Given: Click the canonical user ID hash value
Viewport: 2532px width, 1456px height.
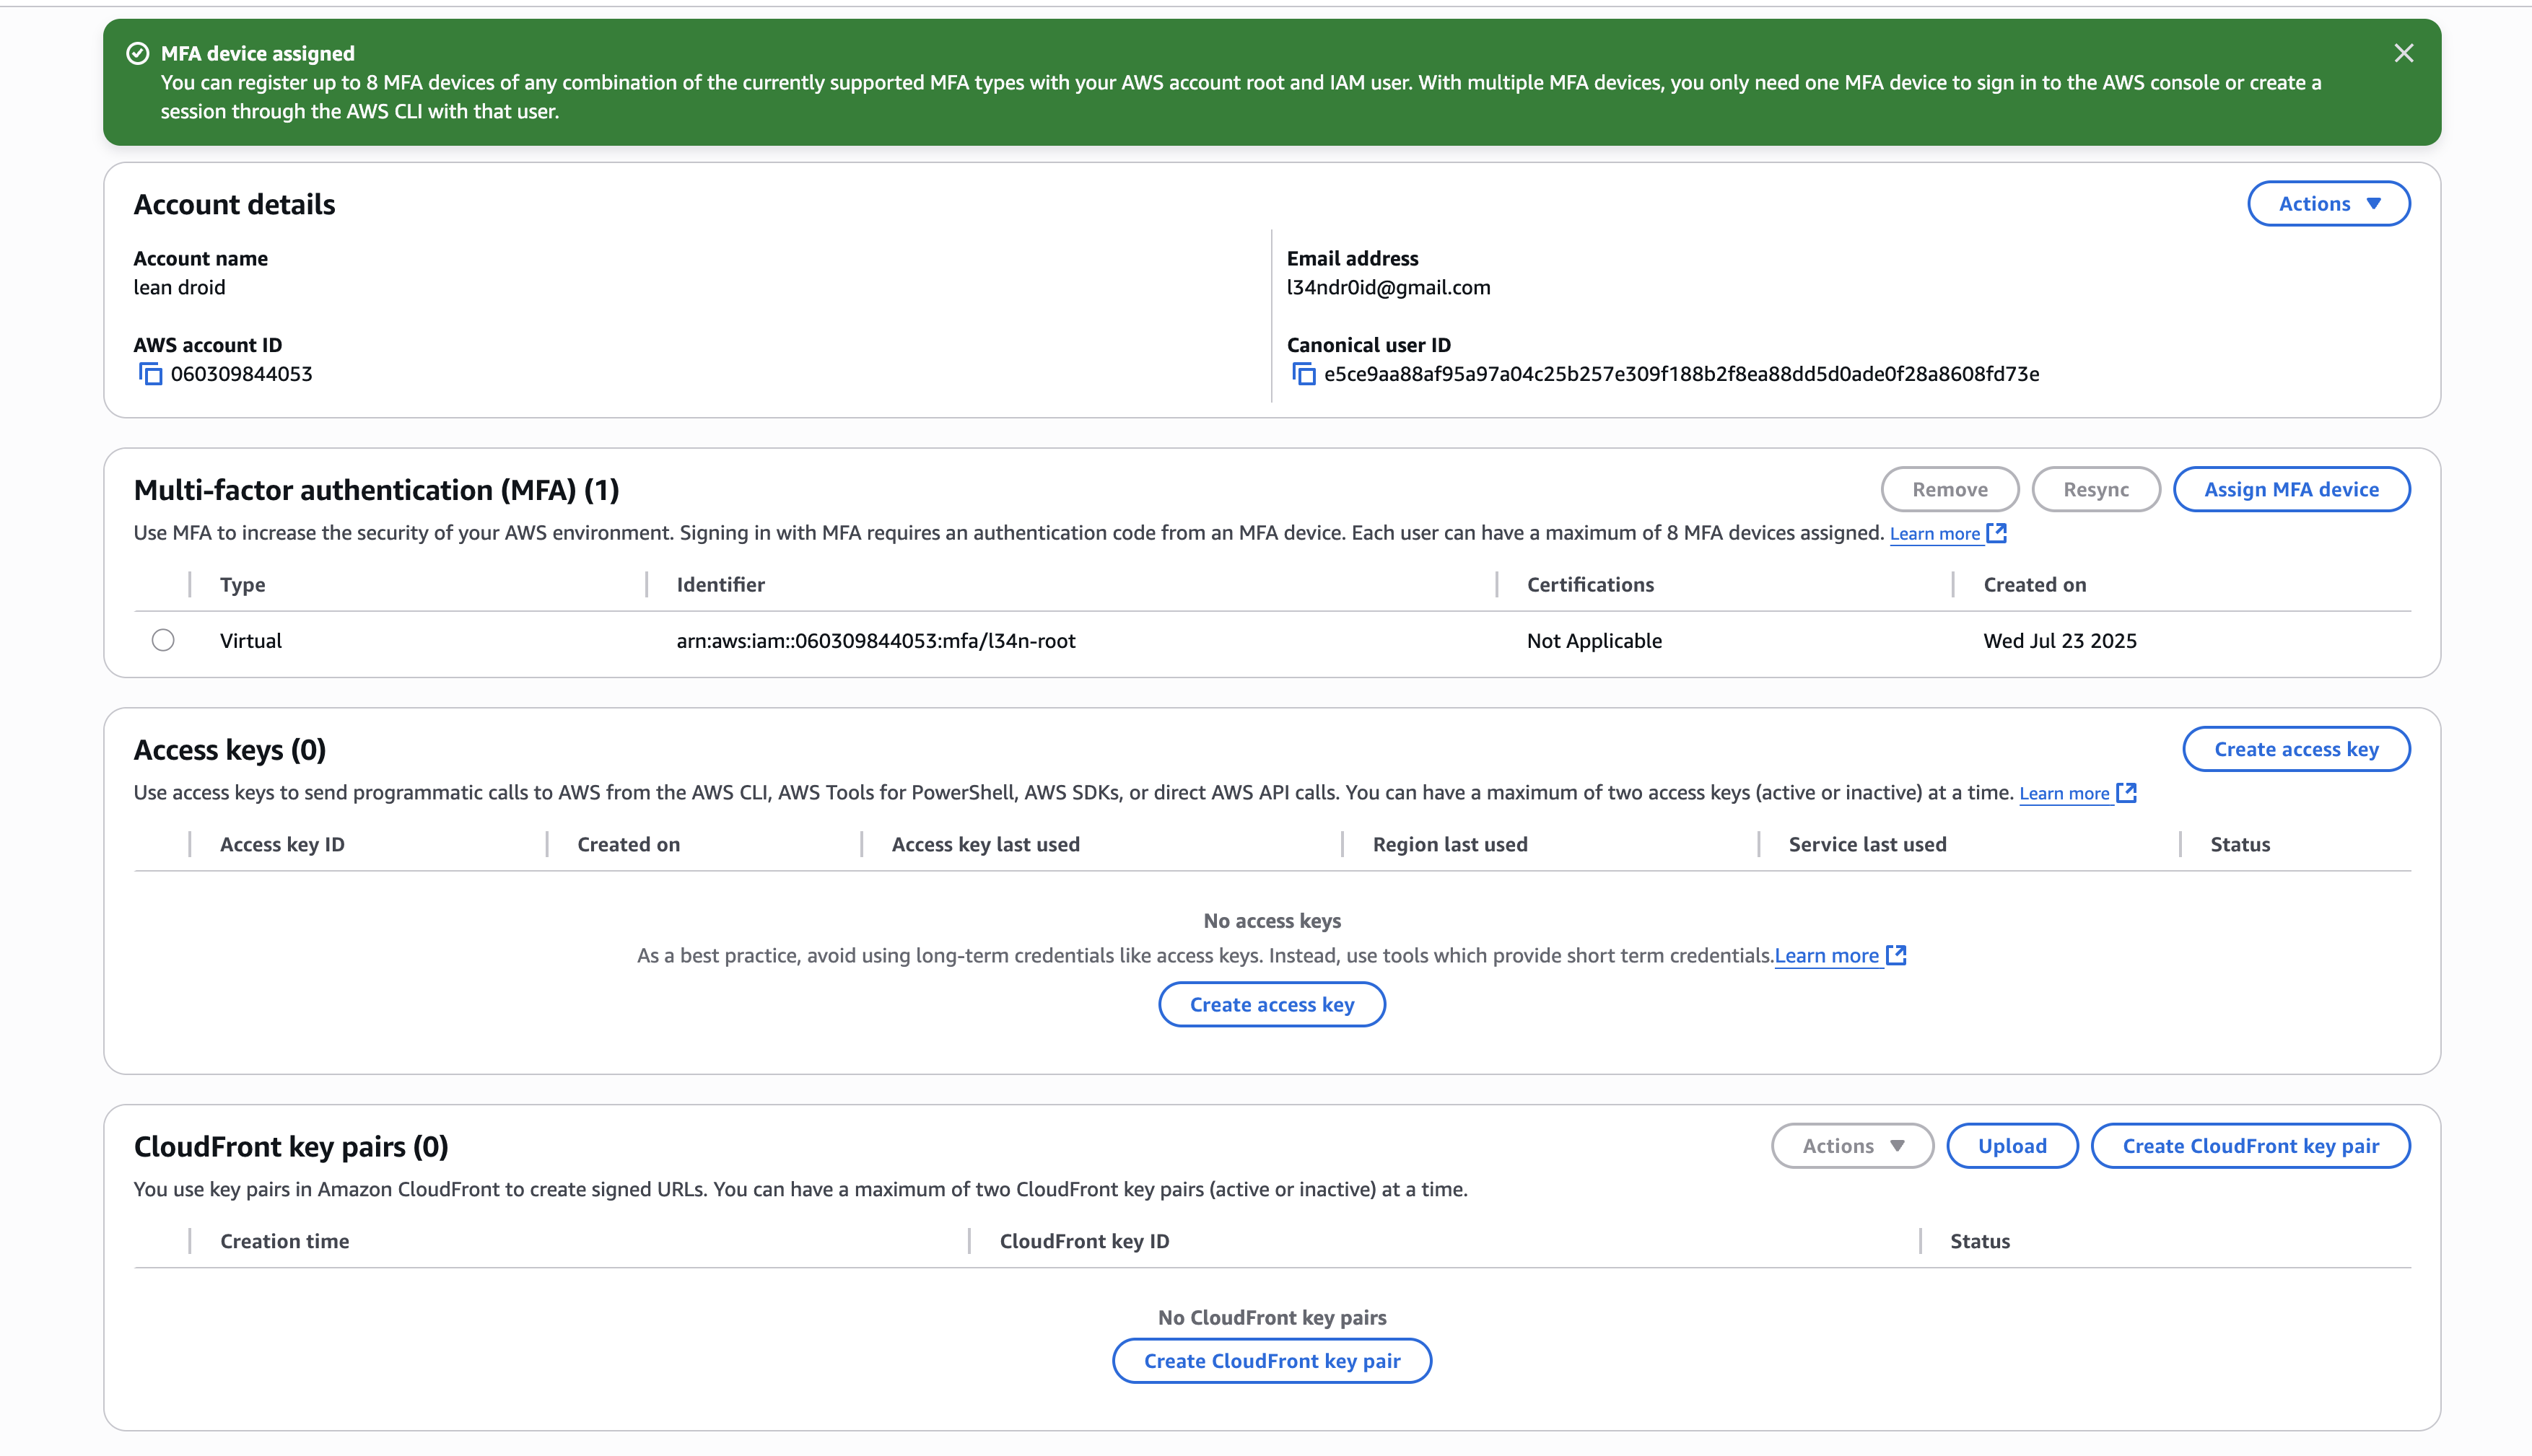Looking at the screenshot, I should click(x=1681, y=374).
